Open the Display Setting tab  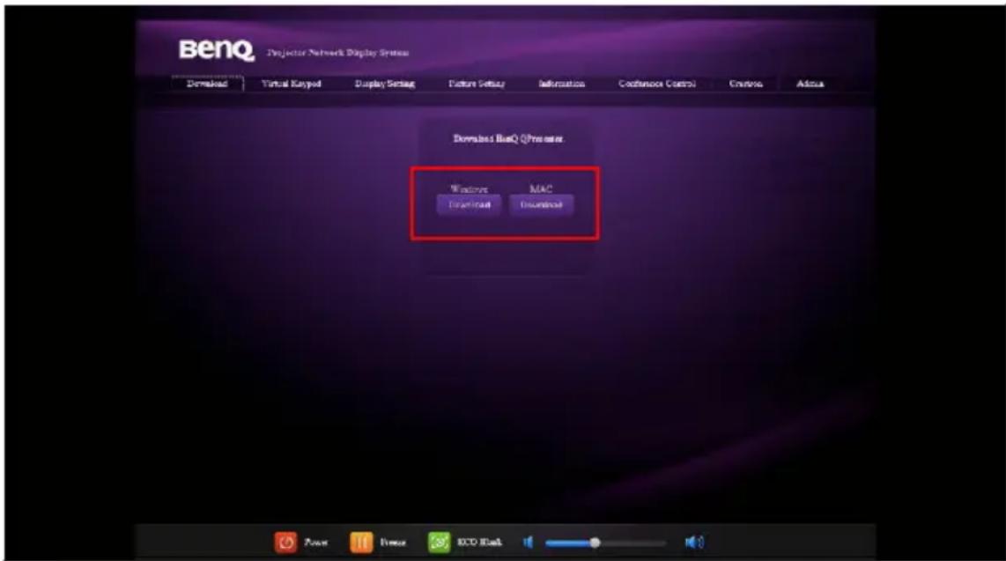pyautogui.click(x=384, y=84)
